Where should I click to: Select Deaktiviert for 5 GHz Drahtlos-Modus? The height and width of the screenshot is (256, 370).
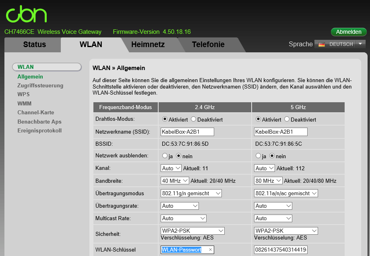pos(287,120)
